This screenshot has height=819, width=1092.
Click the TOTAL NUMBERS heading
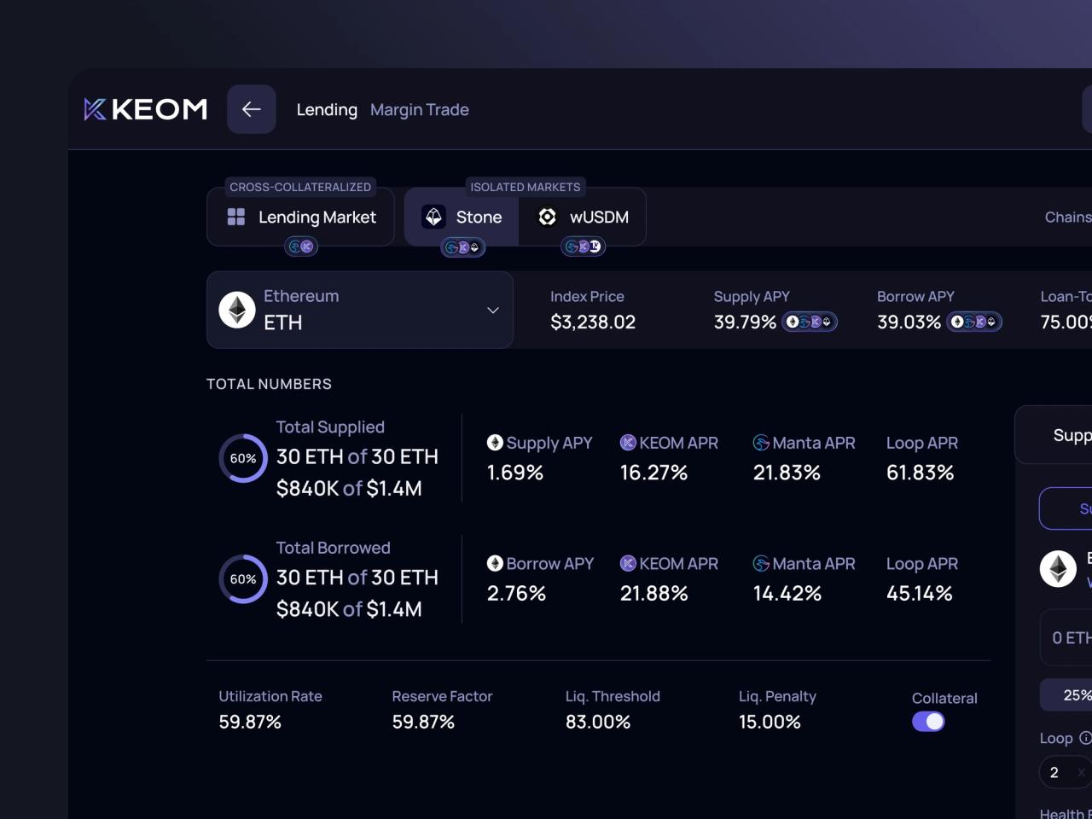pos(269,384)
